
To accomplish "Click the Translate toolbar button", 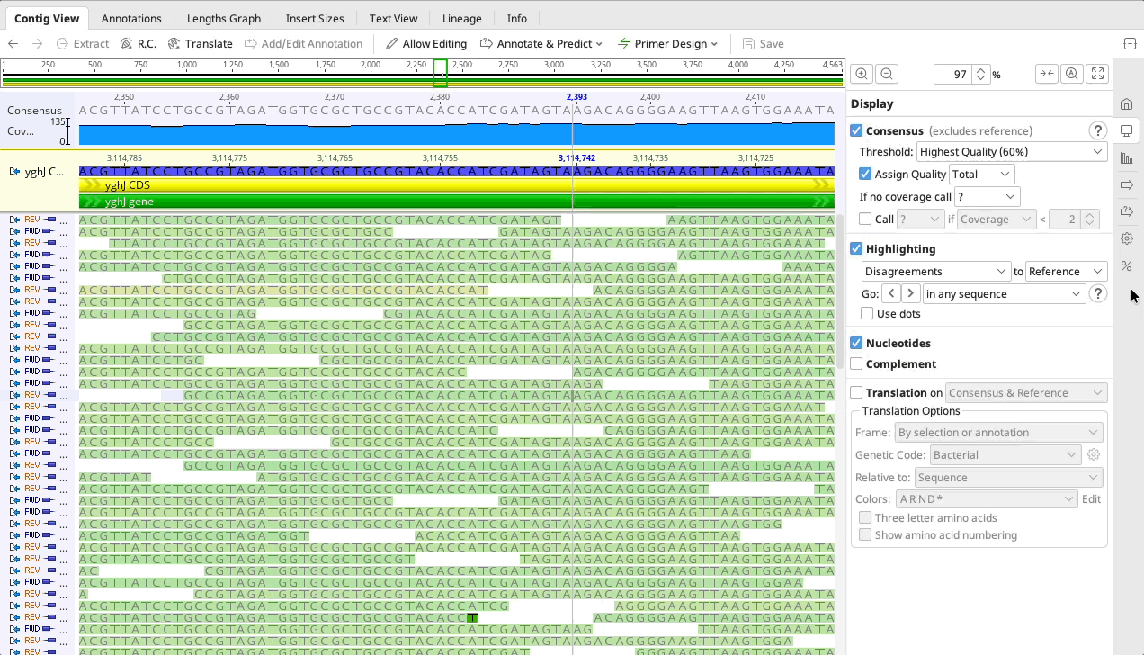I will [200, 43].
